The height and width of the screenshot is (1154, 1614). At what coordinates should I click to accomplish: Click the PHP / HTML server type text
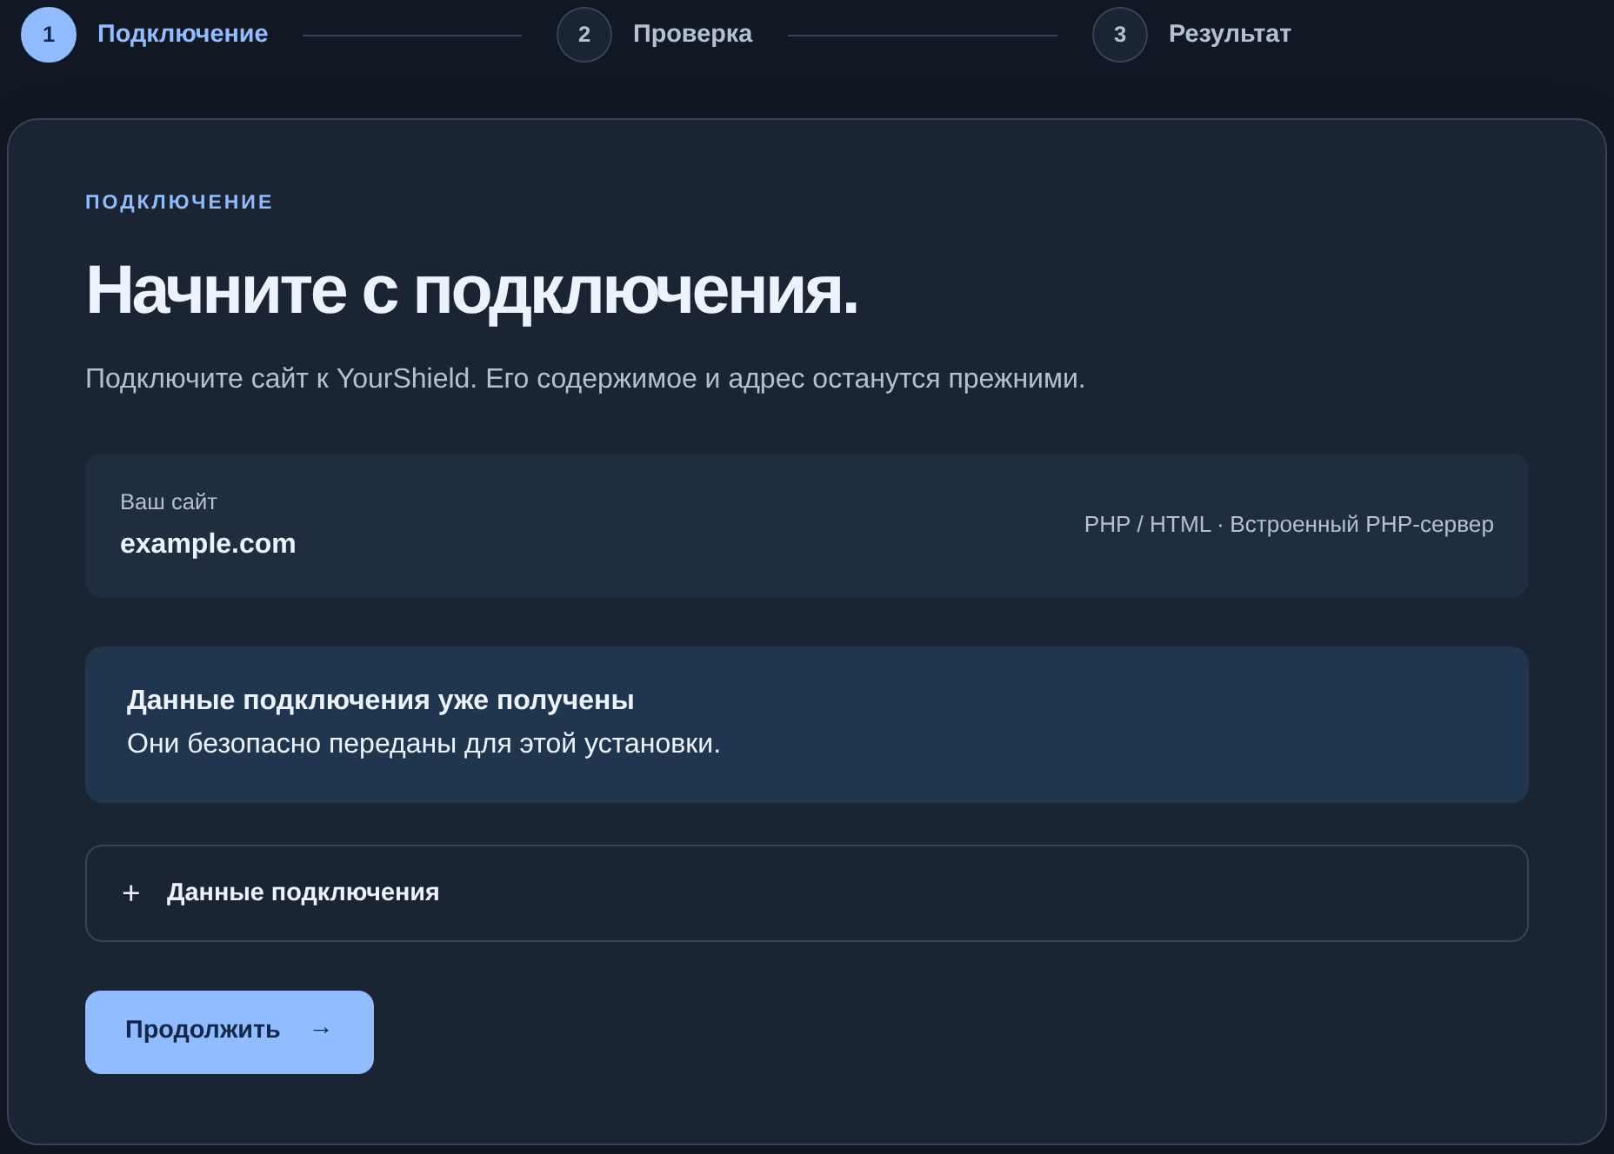click(1289, 525)
